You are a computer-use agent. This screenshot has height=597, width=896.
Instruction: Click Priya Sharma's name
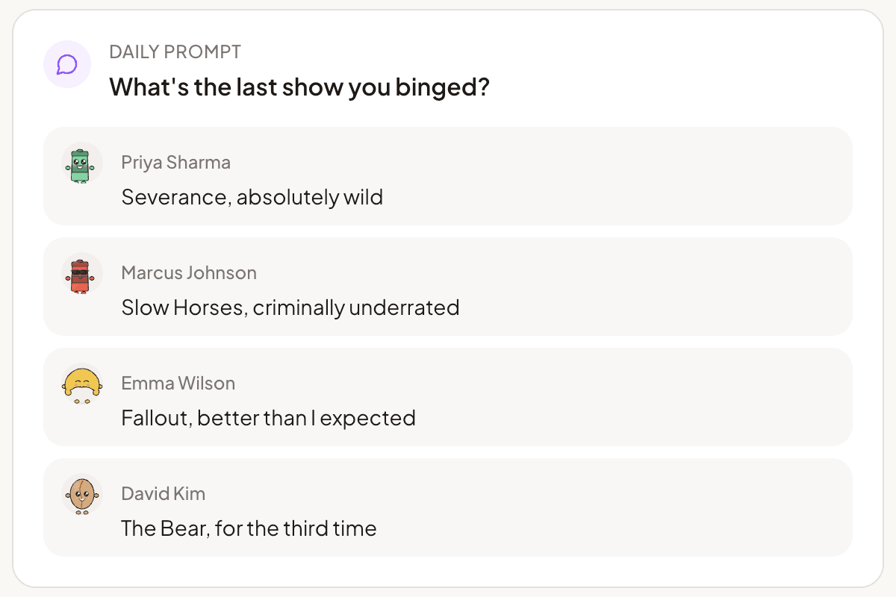[x=175, y=162]
